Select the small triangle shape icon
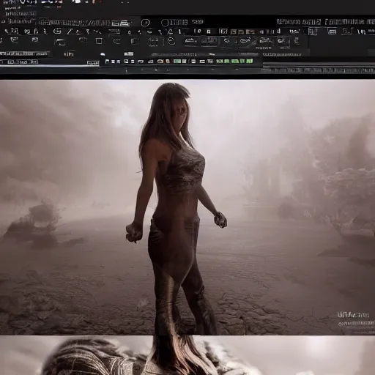375x375 pixels. pyautogui.click(x=78, y=31)
